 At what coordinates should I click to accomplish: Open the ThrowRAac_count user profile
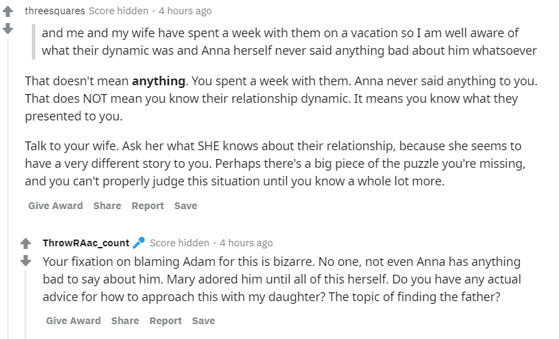coord(86,243)
